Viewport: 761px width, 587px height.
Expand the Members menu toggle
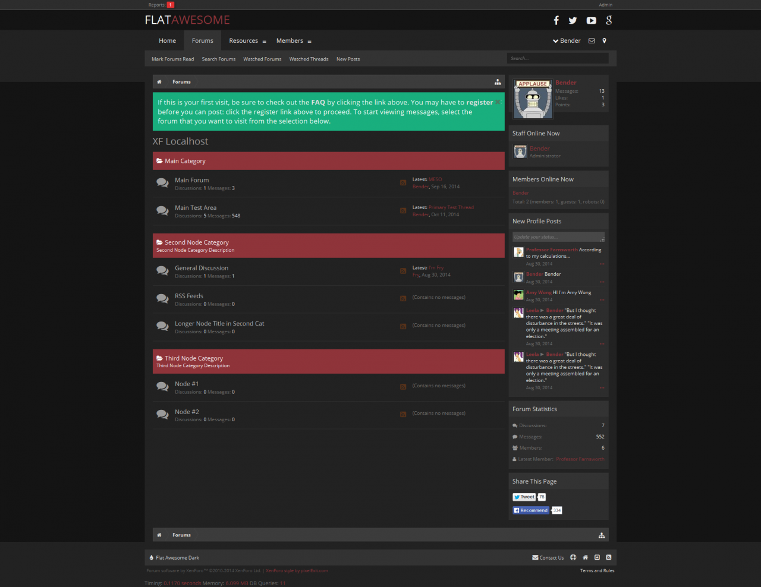(309, 41)
